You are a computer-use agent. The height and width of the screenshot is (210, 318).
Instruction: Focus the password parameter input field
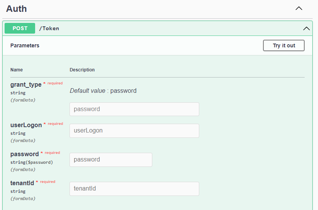111,160
